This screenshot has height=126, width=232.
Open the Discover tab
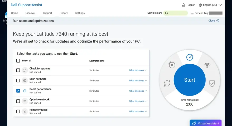[x=31, y=13]
